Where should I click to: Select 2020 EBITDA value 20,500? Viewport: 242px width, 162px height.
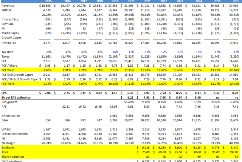click(x=129, y=10)
